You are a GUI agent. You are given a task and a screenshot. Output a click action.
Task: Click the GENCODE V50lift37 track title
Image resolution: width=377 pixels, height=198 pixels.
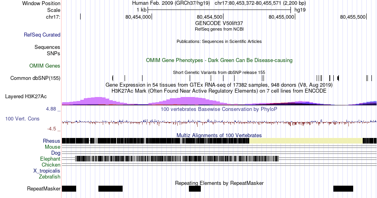point(219,23)
